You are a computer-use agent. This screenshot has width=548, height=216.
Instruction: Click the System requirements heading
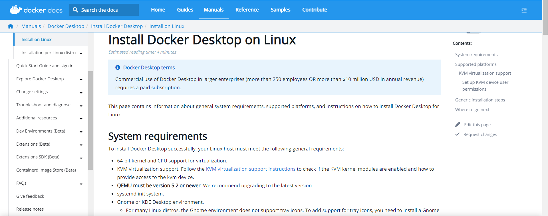[158, 136]
